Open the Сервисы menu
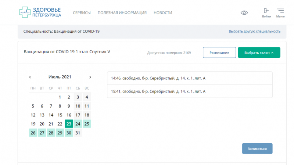This screenshot has width=294, height=165. point(82,13)
